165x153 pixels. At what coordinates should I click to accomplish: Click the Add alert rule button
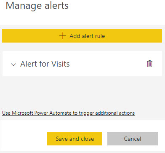point(82,36)
